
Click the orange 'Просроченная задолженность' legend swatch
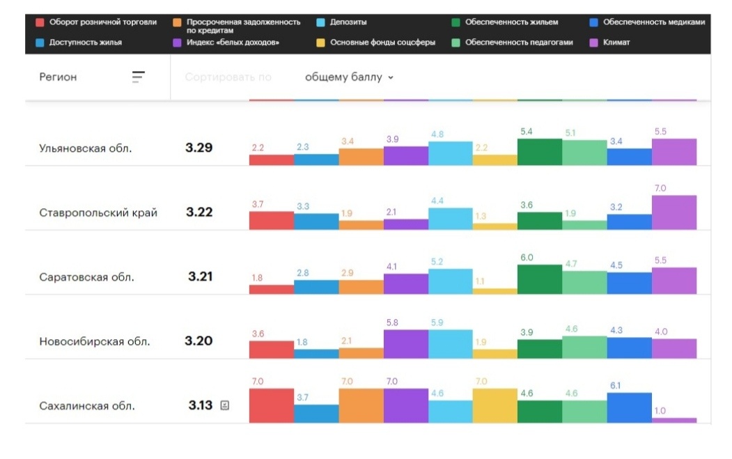177,22
